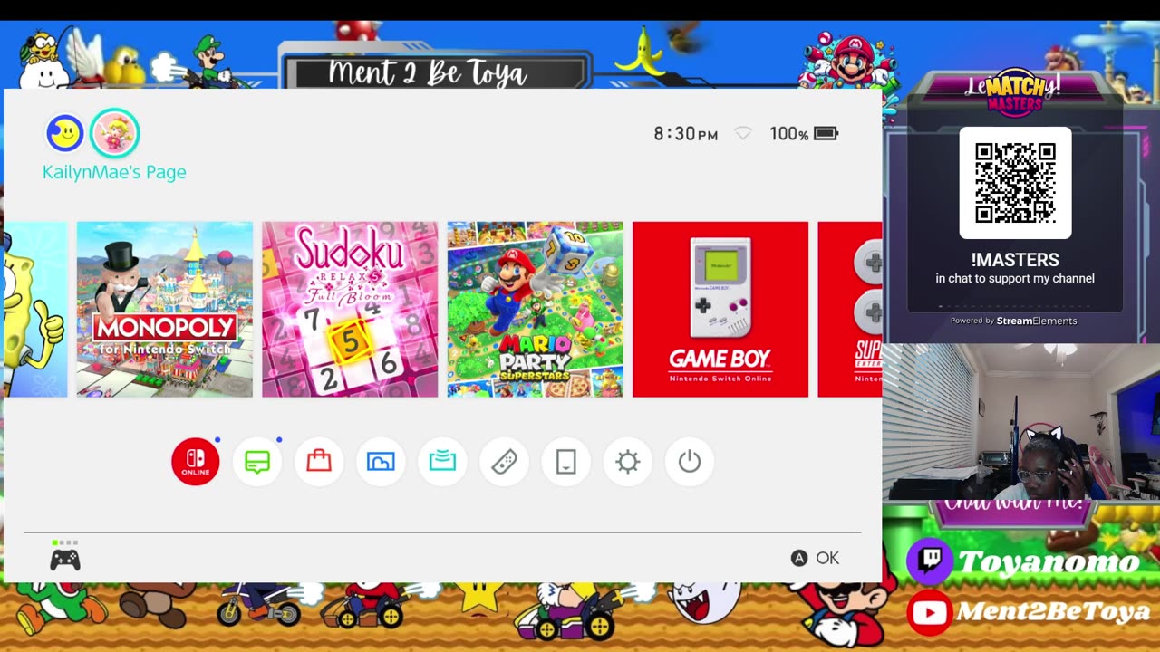Click the Wi-Fi signal icon
Viewport: 1160px width, 652px height.
click(743, 134)
